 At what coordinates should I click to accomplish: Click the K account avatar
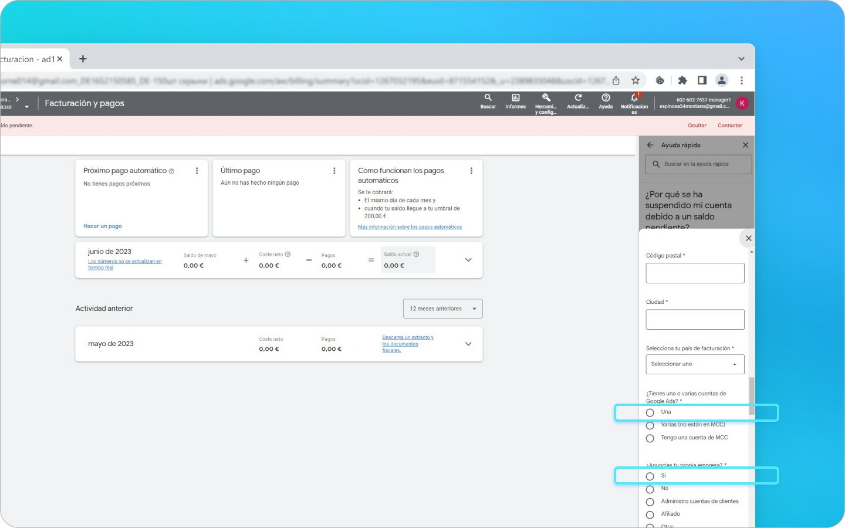pyautogui.click(x=742, y=103)
